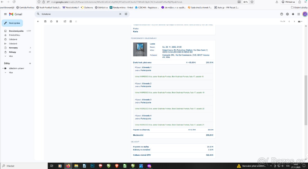
Task: Go to the newer email arrow
Action: pyautogui.click(x=289, y=21)
